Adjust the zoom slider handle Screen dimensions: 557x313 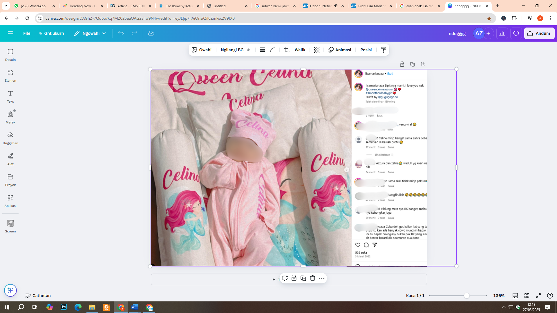466,296
